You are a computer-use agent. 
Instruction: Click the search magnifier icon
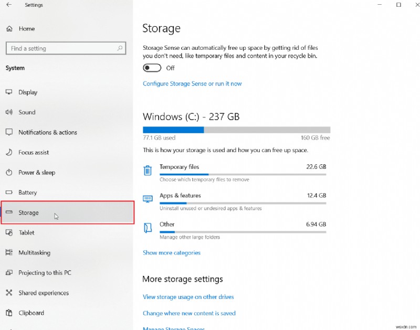(120, 48)
